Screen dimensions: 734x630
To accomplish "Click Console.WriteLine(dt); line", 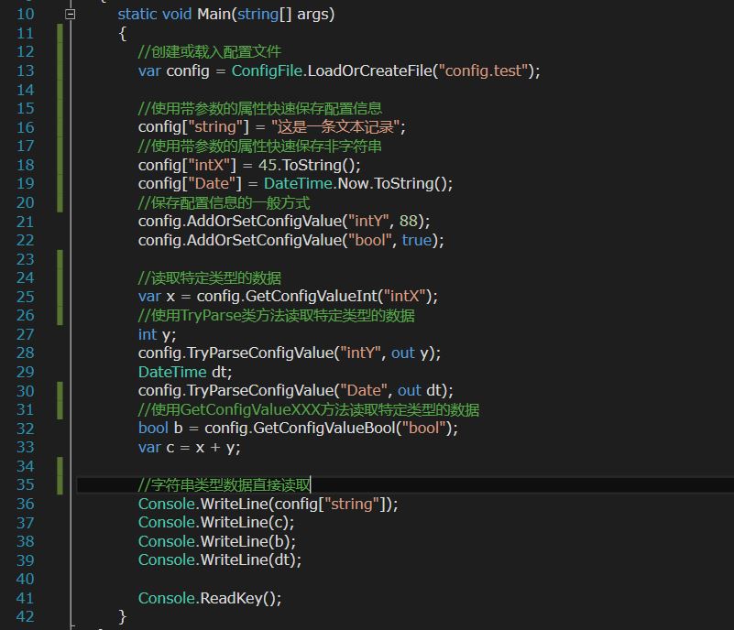I will 220,559.
